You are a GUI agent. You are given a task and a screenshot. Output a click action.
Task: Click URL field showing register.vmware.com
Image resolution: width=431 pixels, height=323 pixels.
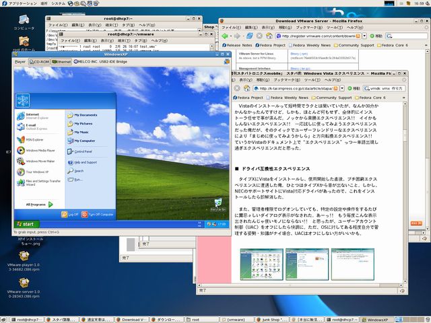click(318, 36)
